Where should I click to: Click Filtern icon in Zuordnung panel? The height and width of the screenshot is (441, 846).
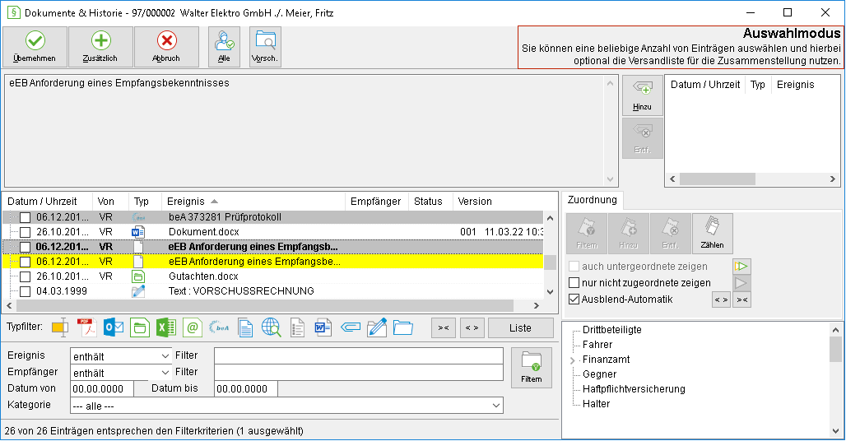(x=587, y=233)
